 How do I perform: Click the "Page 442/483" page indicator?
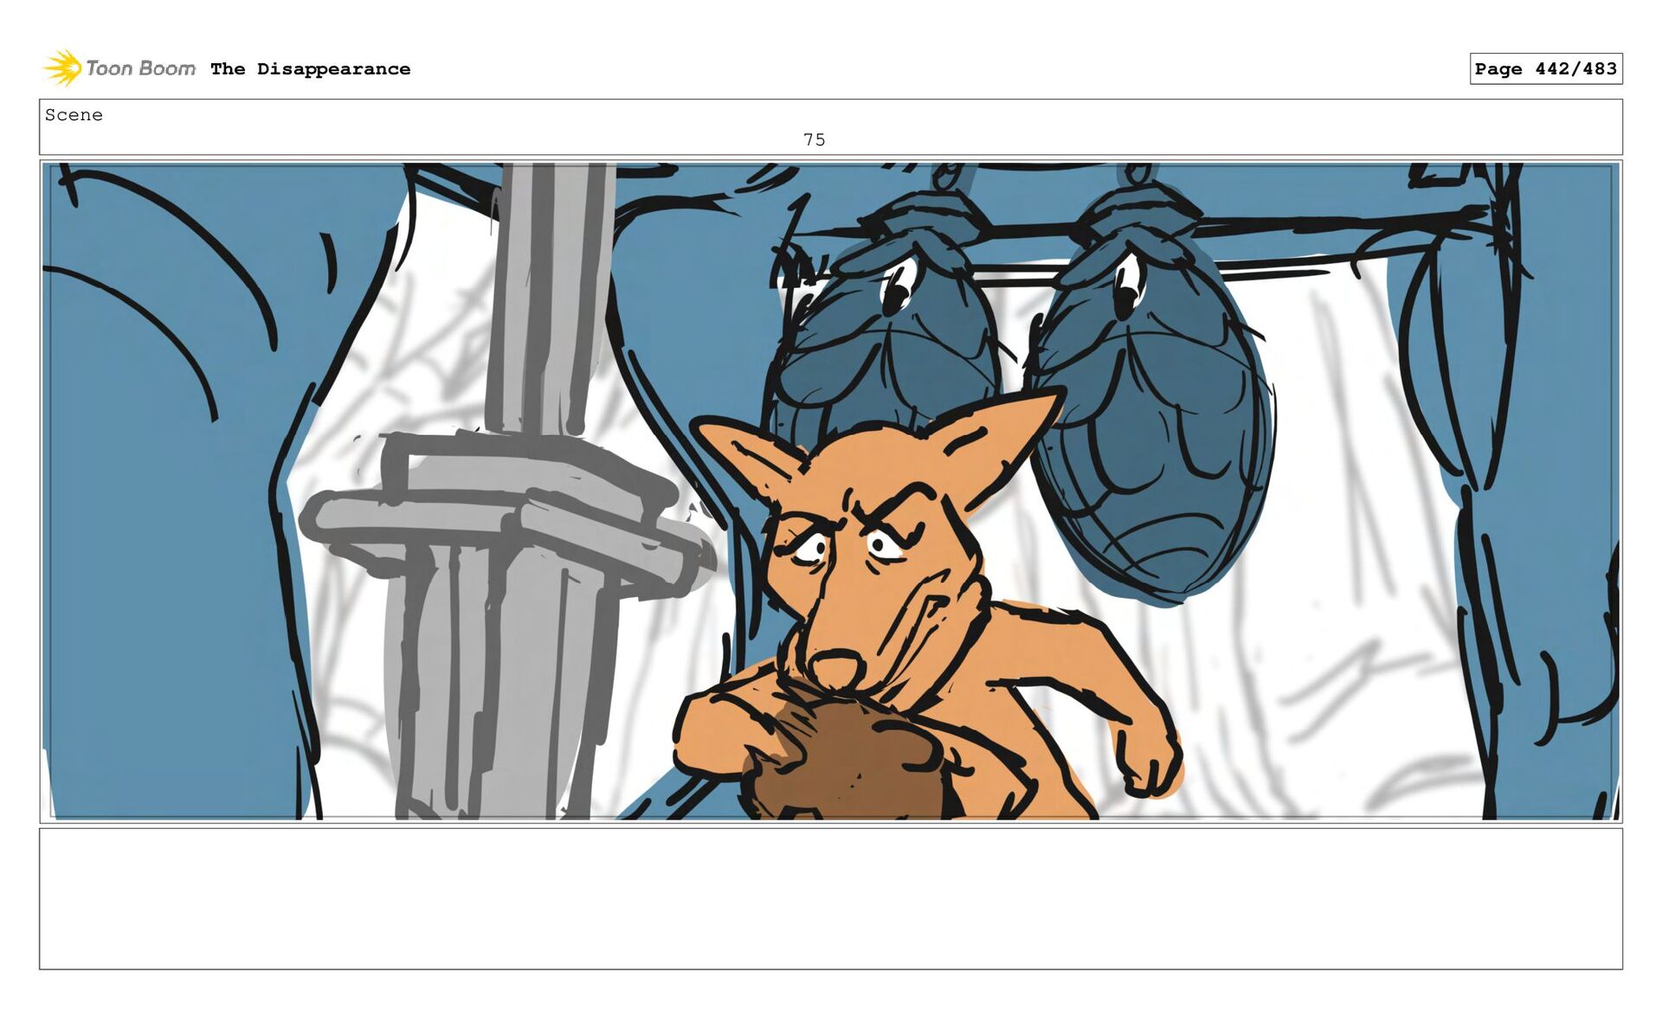pos(1545,68)
